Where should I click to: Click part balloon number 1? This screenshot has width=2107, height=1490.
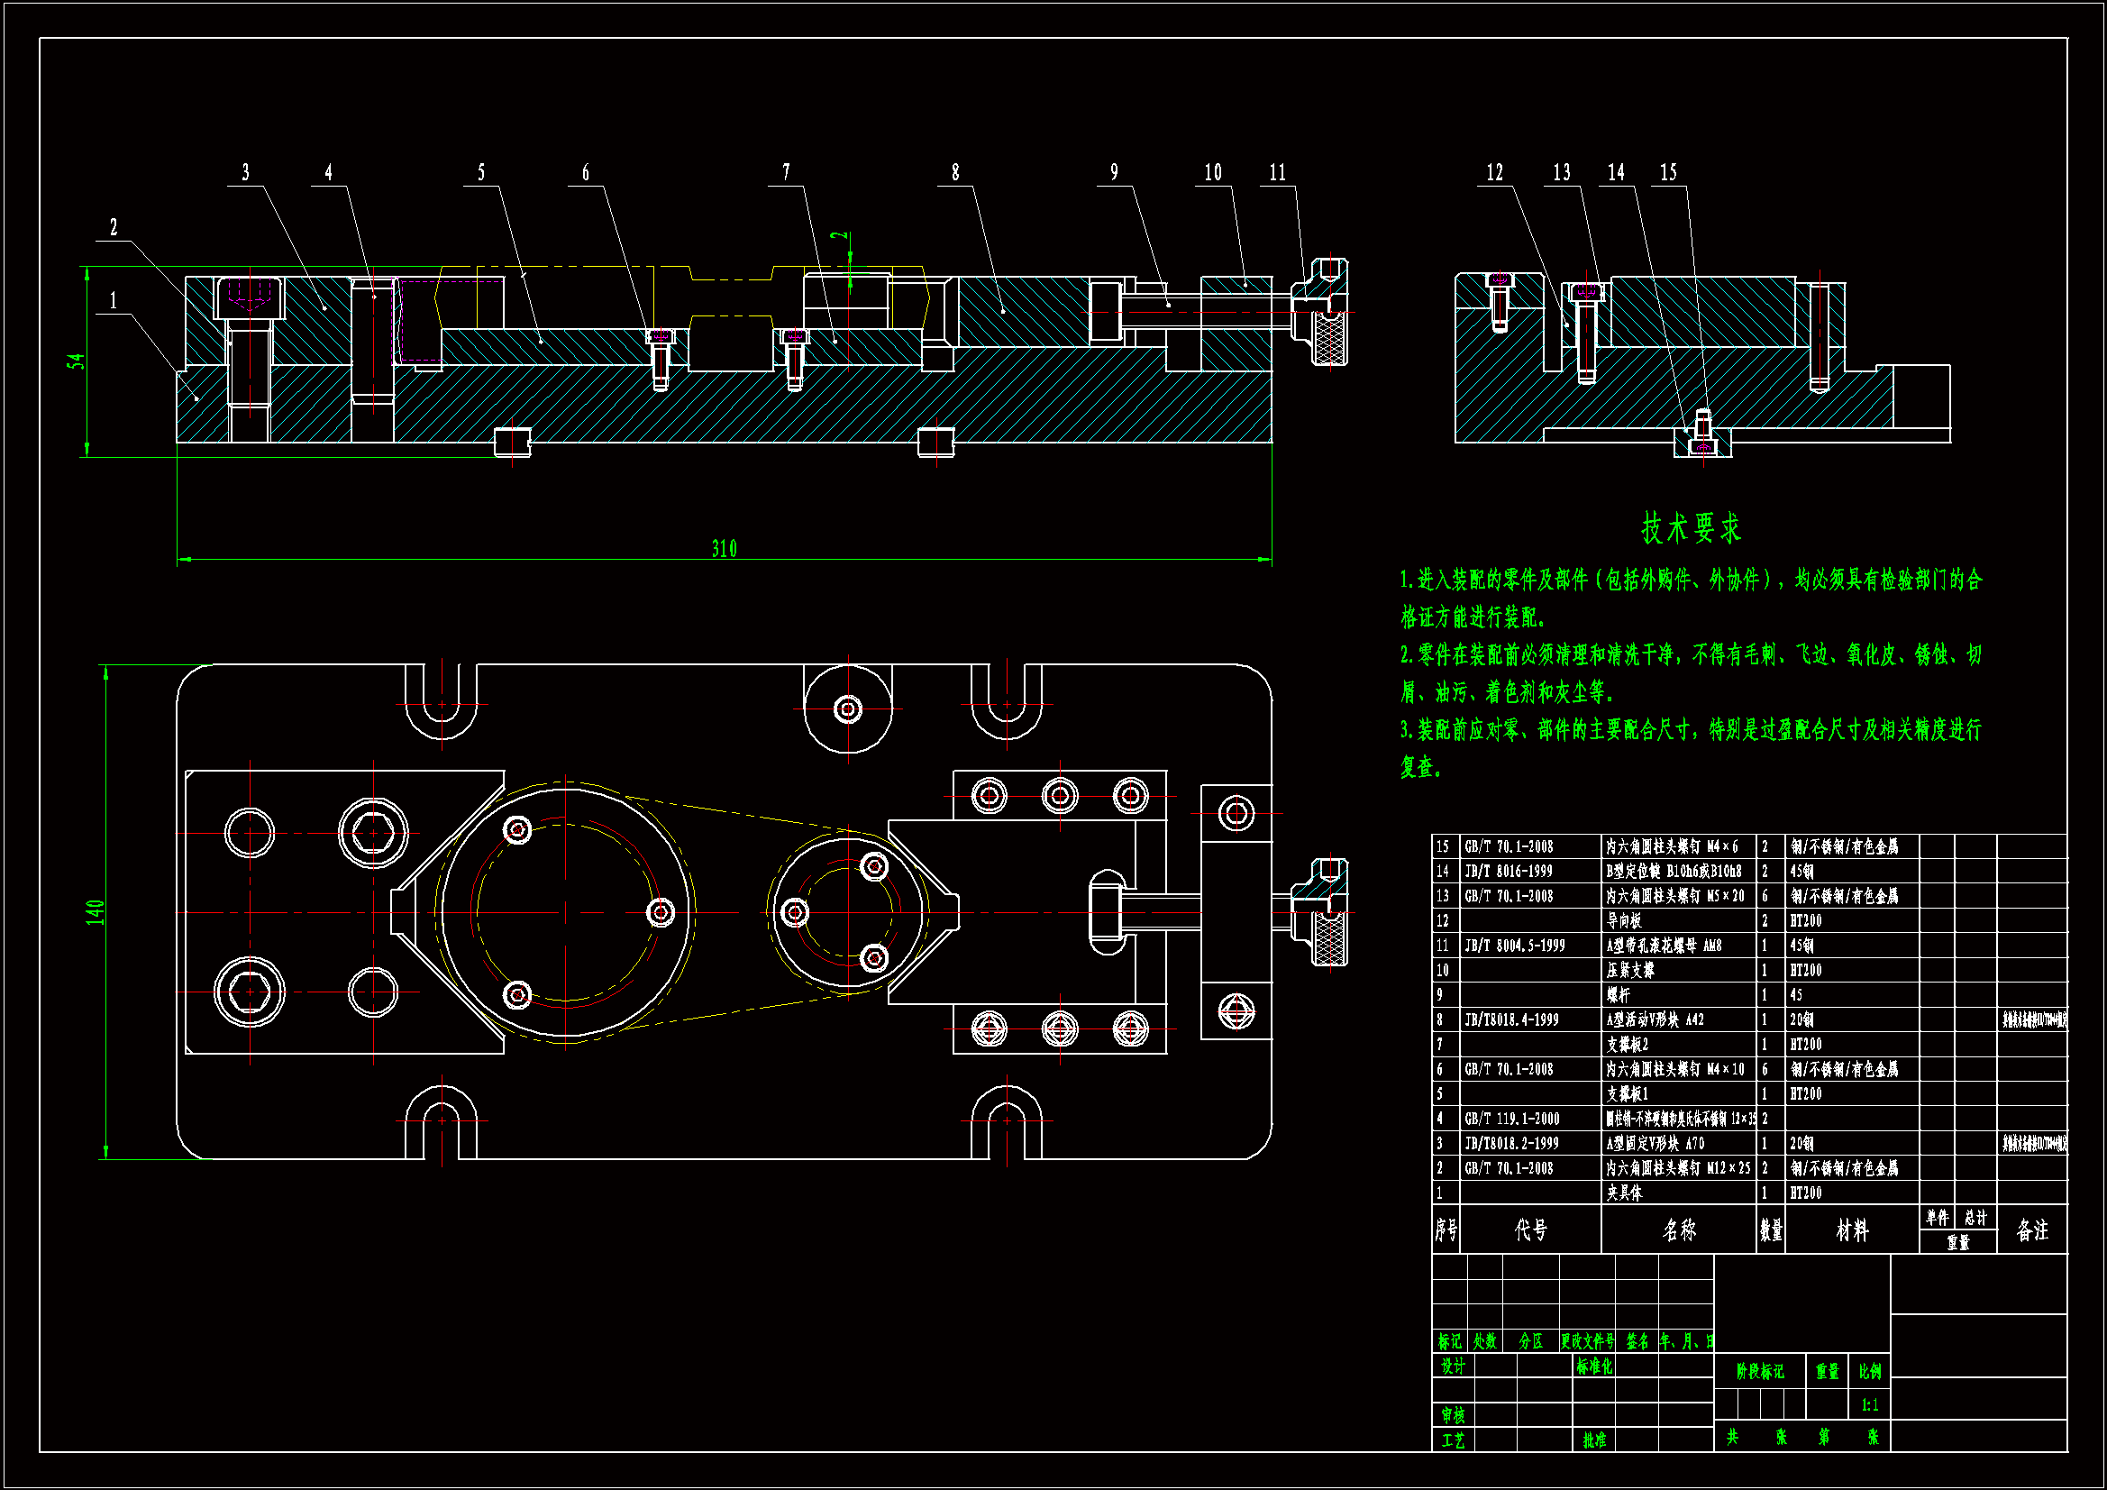[x=114, y=300]
